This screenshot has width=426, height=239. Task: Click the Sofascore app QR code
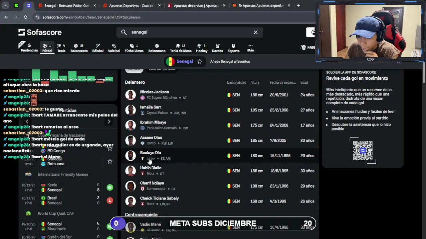click(363, 150)
